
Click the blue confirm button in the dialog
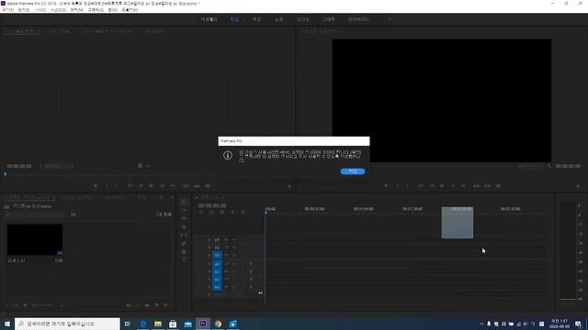point(353,171)
